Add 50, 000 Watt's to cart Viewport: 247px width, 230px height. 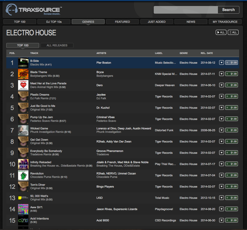point(231,198)
